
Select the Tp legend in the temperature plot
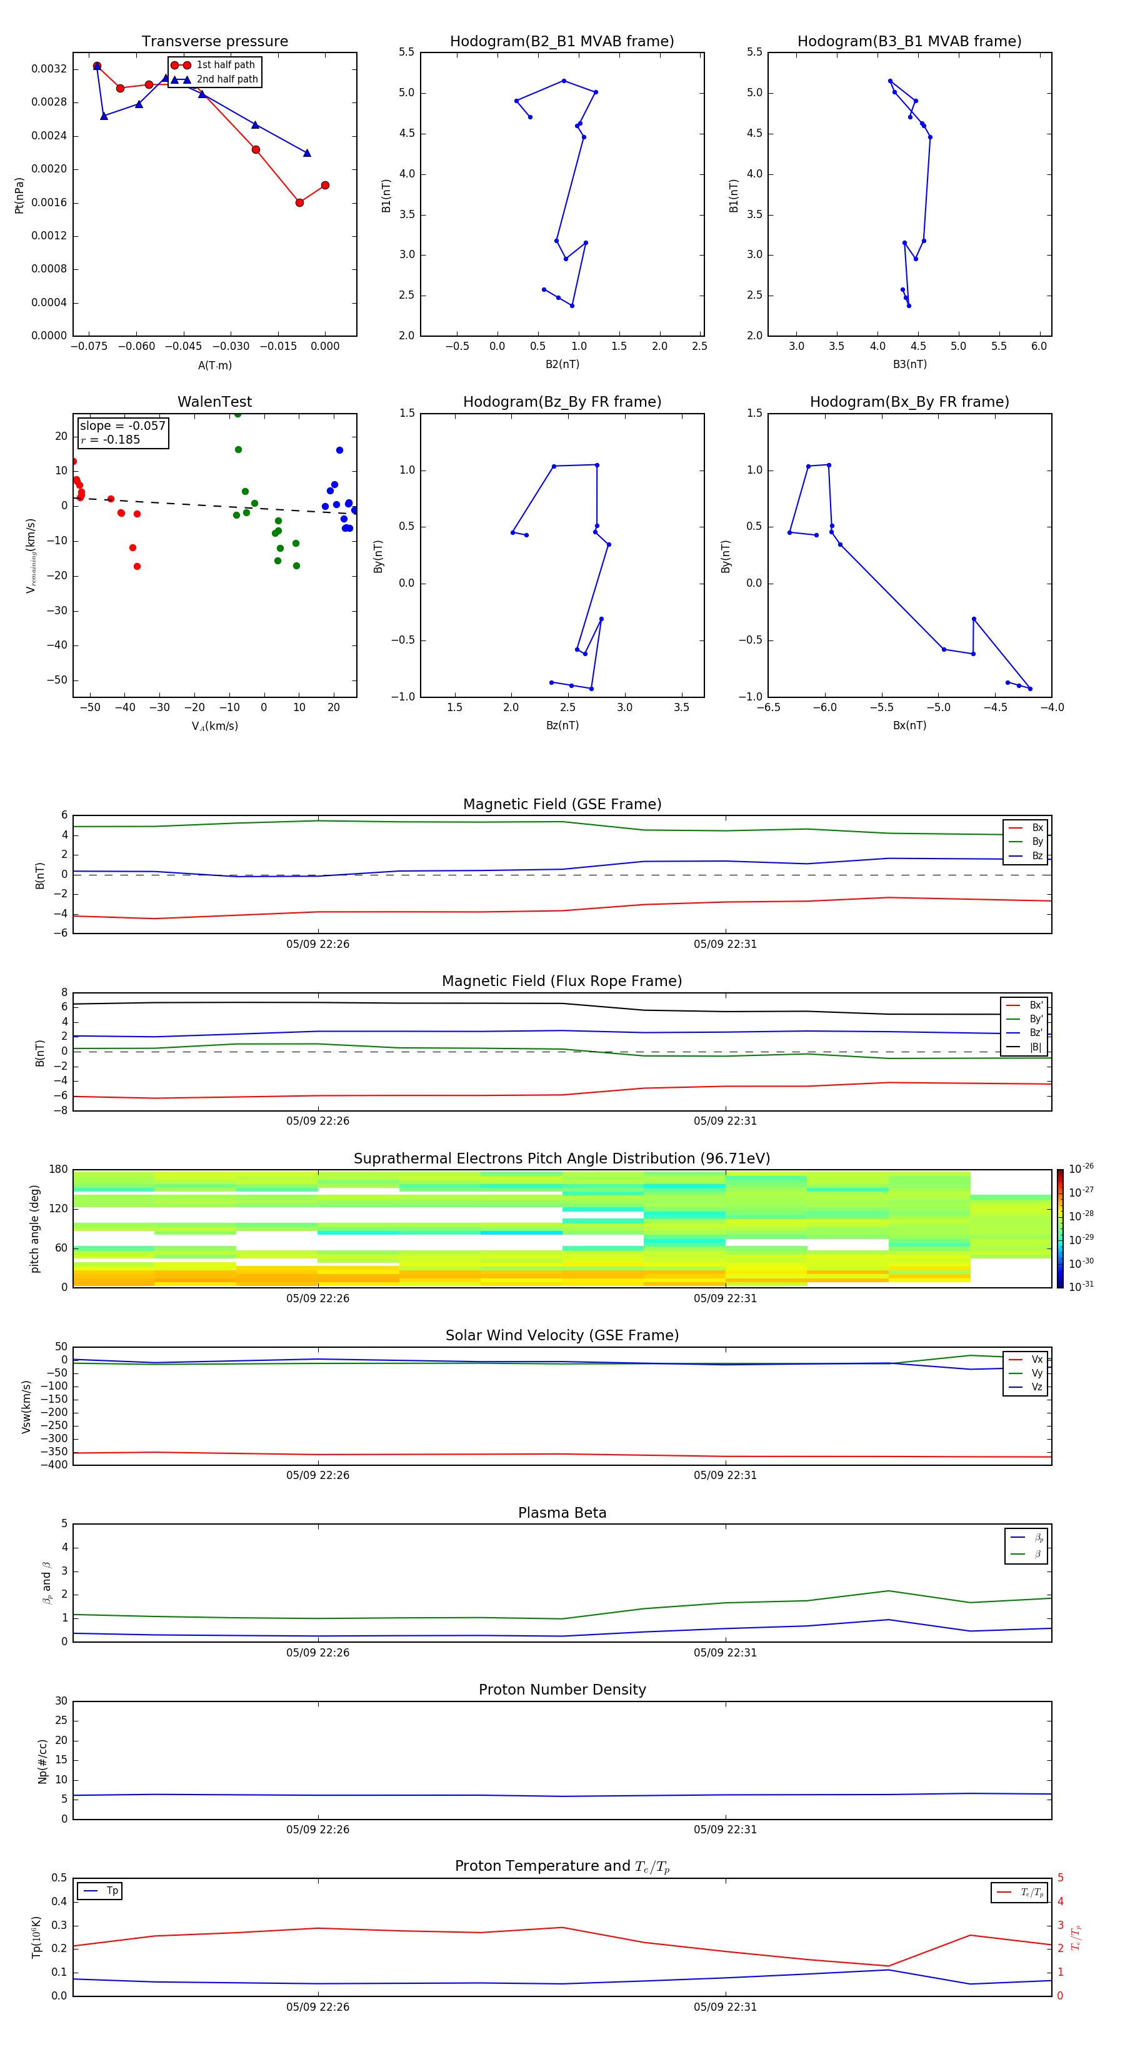[101, 1891]
